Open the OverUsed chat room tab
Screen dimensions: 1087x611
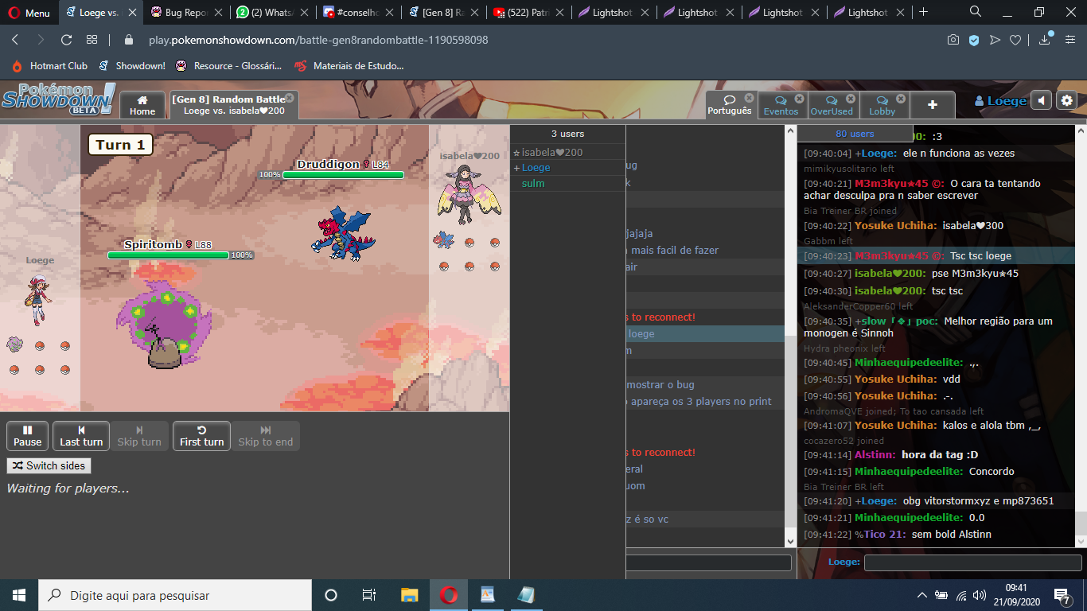pyautogui.click(x=832, y=105)
